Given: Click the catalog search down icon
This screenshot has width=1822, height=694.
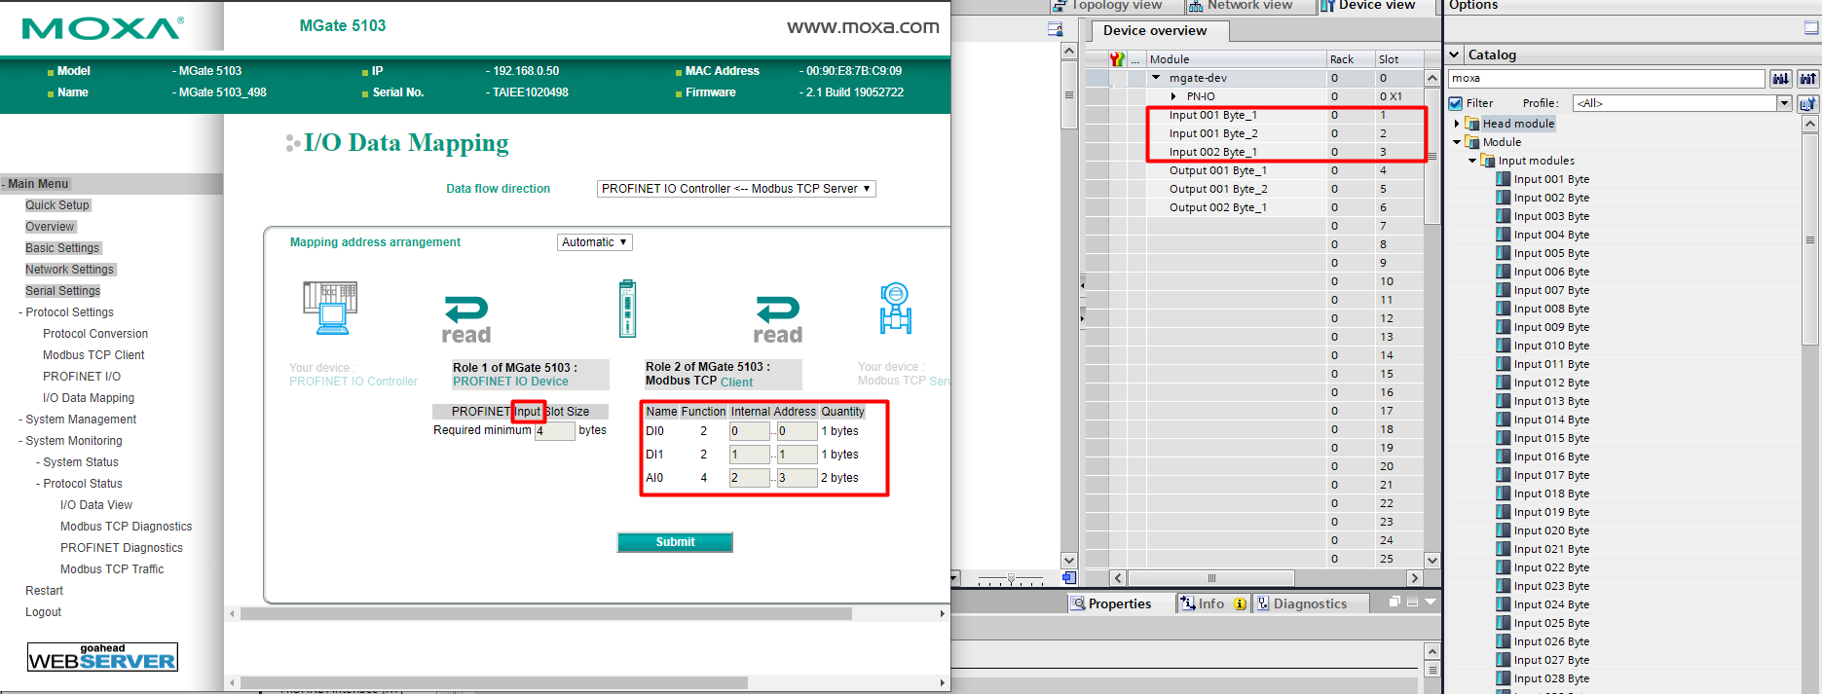Looking at the screenshot, I should [x=1781, y=79].
